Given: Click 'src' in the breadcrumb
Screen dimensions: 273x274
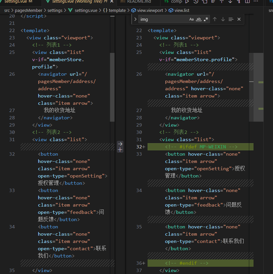Looking at the screenshot, I should [7, 11].
